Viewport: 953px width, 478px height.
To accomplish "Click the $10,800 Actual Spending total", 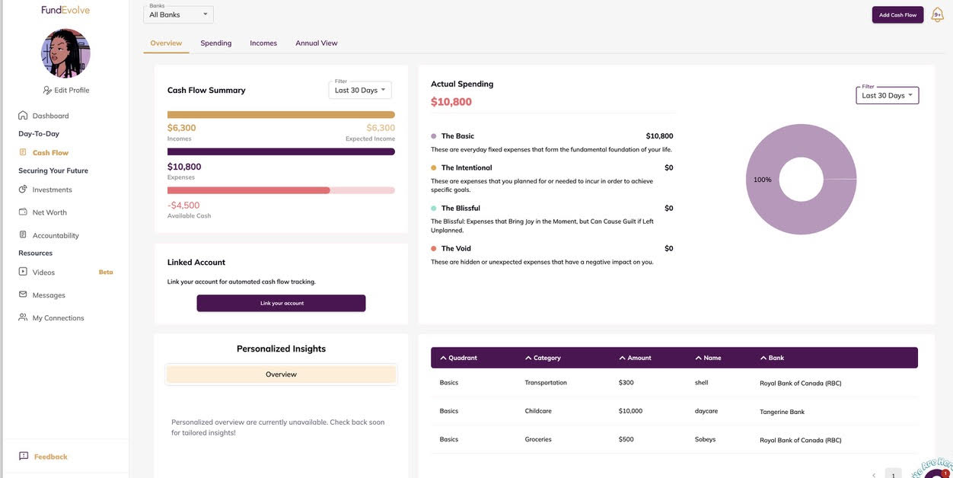I will coord(451,101).
